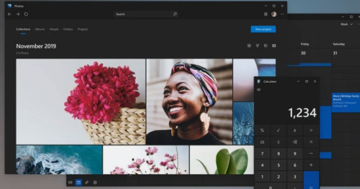Image resolution: width=360 pixels, height=189 pixels.
Task: Refresh the Photos collection view
Action: (26, 14)
